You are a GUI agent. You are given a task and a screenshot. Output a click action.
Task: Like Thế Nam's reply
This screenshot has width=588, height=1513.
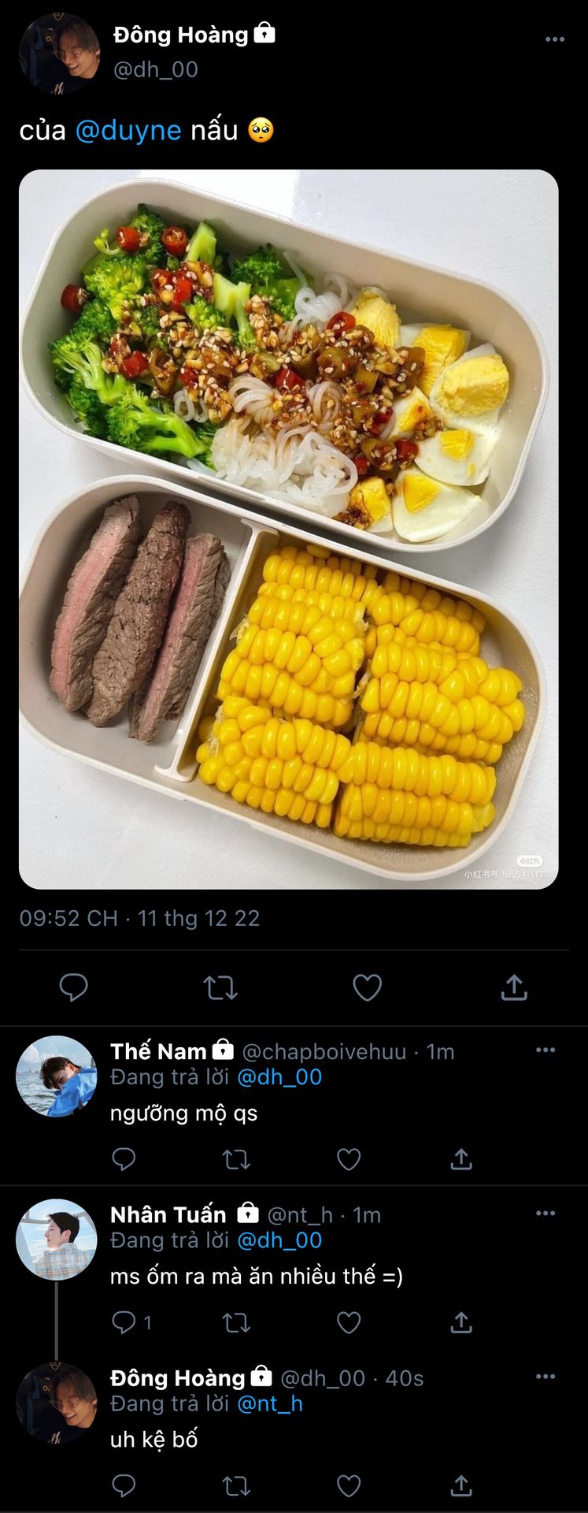[x=349, y=1159]
